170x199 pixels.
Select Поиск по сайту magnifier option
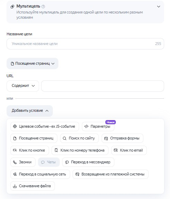[x=79, y=138]
